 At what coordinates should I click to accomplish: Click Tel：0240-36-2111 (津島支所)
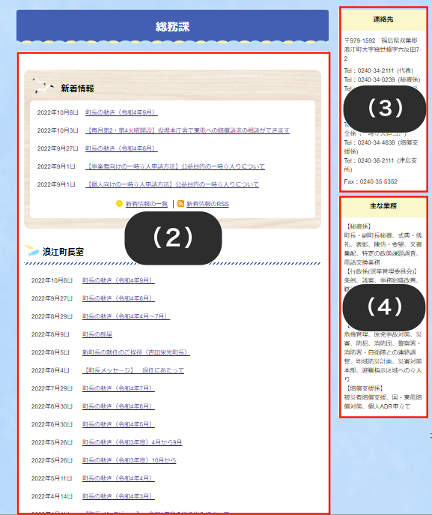click(x=380, y=165)
